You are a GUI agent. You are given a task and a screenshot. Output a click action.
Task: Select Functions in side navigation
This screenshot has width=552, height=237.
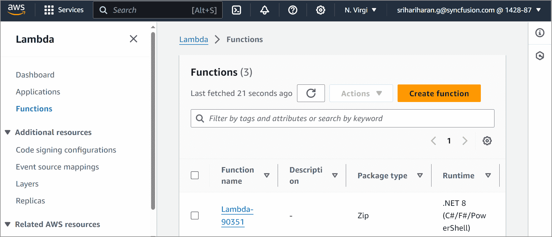(34, 109)
